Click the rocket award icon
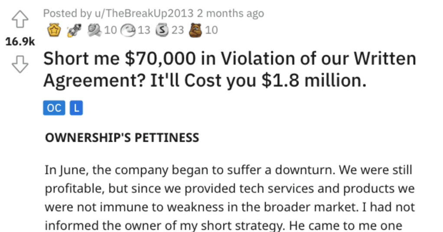This screenshot has height=232, width=443. pos(74,30)
